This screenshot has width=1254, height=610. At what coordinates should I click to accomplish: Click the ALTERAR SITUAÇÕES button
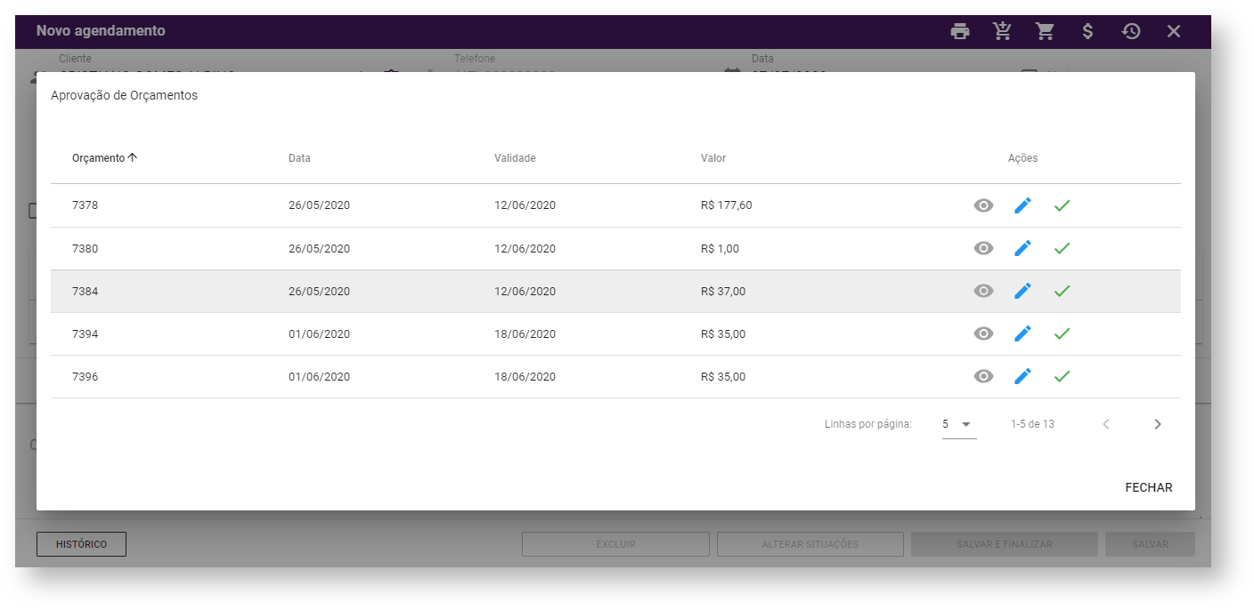pos(810,544)
